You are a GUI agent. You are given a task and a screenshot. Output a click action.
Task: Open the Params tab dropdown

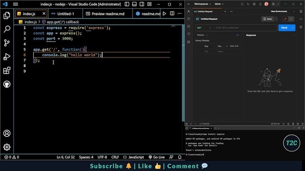coord(202,35)
